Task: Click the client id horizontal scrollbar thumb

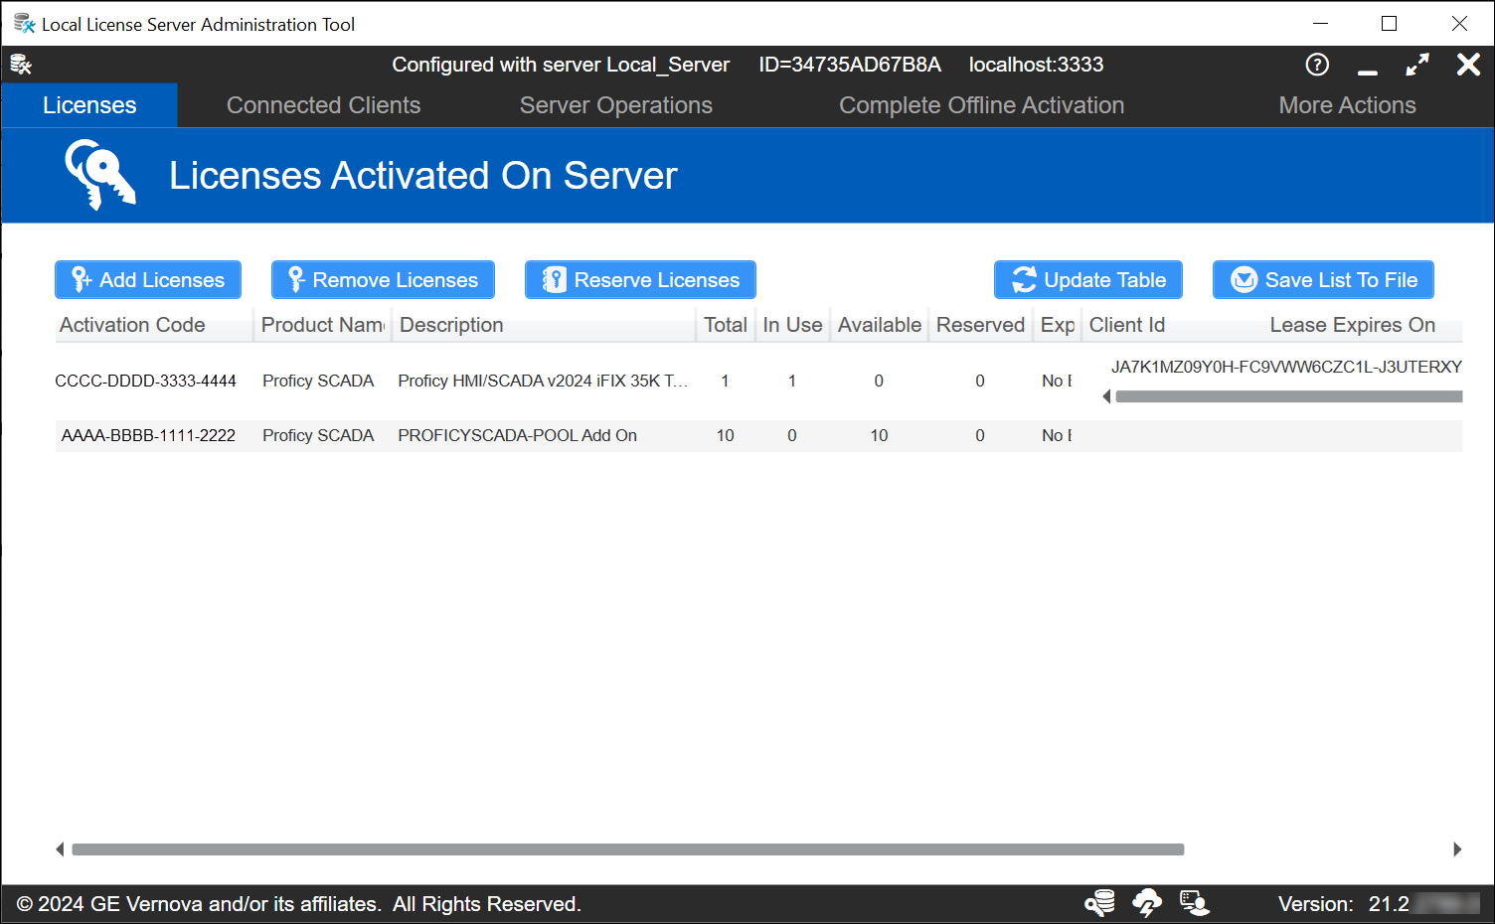Action: click(1288, 396)
